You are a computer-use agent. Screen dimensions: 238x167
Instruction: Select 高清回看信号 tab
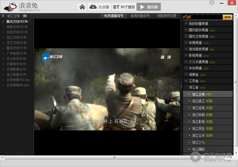click(x=140, y=16)
